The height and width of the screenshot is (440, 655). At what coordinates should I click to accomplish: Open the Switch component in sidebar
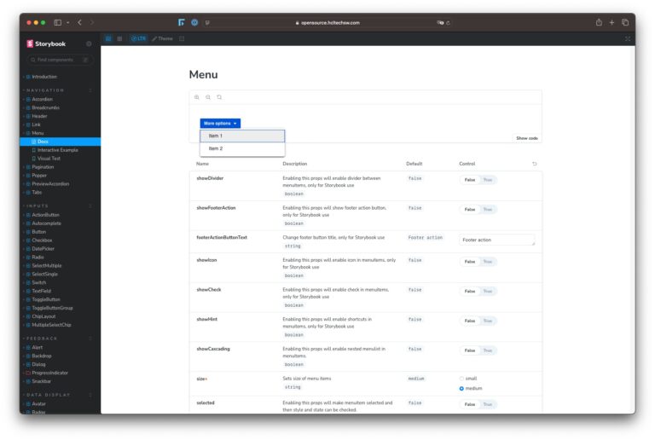point(39,282)
